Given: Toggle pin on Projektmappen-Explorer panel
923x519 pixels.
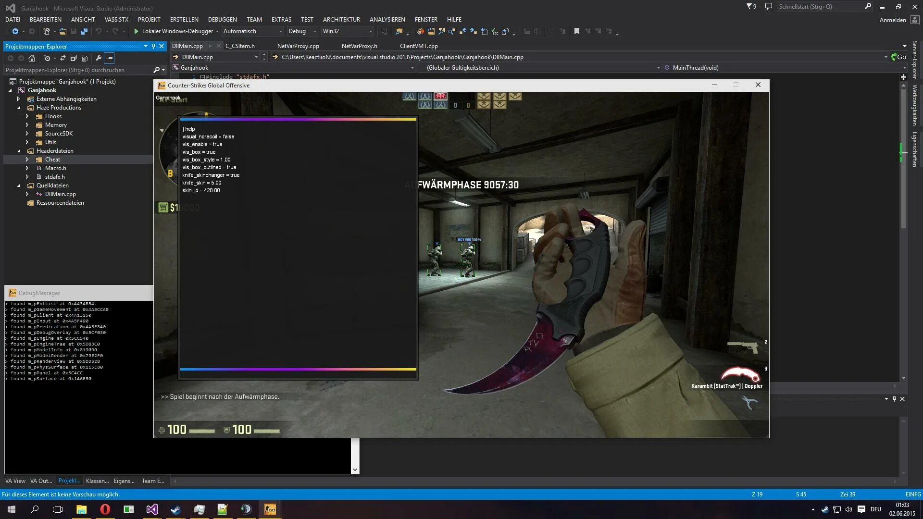Looking at the screenshot, I should [153, 46].
